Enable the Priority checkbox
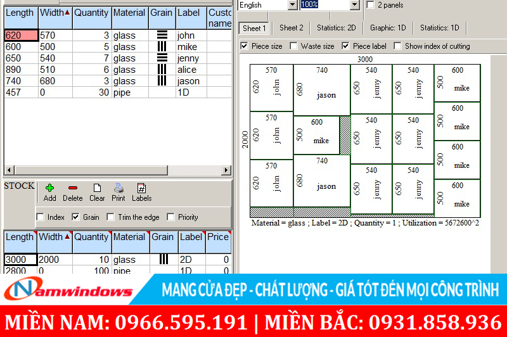This screenshot has width=507, height=337. [x=170, y=217]
